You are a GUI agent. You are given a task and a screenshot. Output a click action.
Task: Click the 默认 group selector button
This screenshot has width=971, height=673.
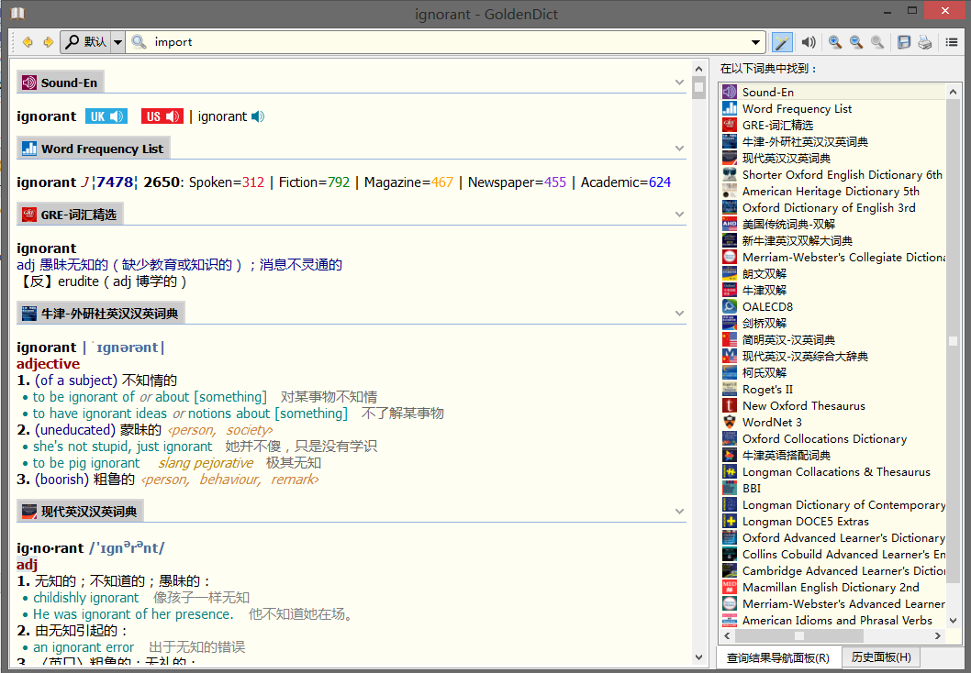pos(85,42)
